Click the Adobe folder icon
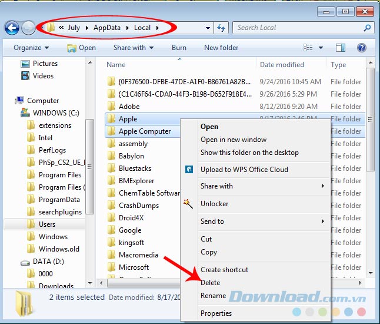 tap(111, 106)
